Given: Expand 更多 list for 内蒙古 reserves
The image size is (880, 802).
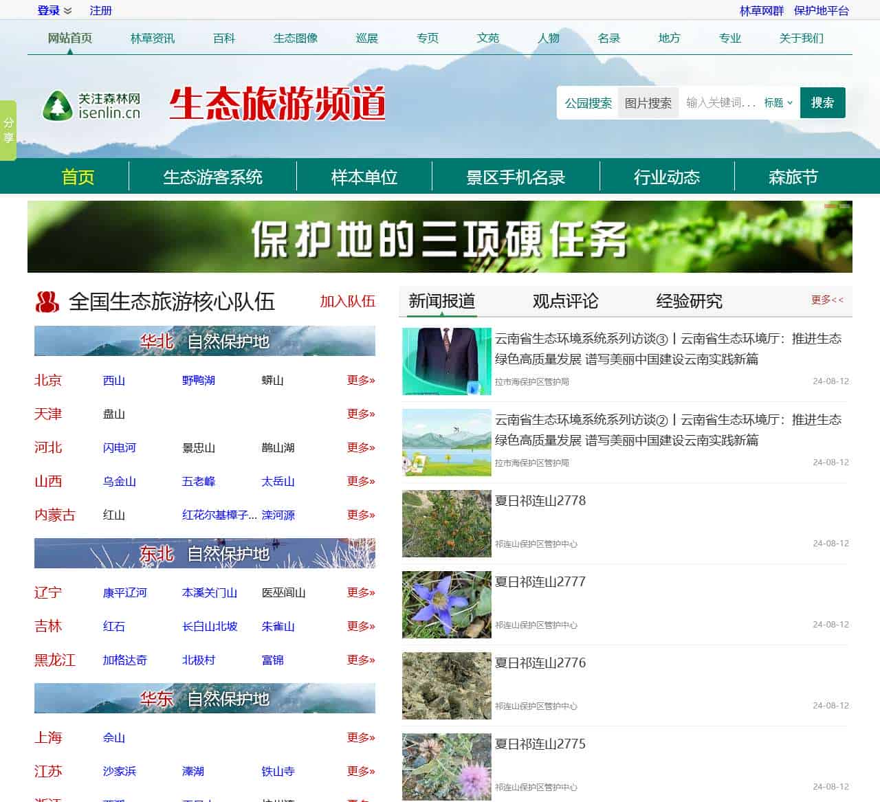Looking at the screenshot, I should 360,515.
